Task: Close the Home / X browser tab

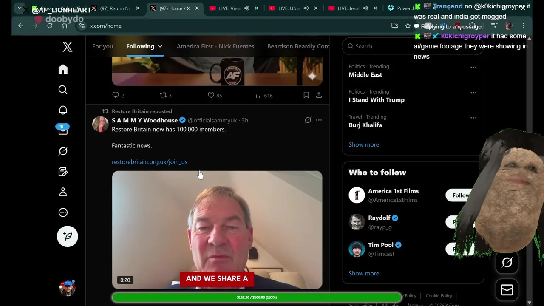Action: tap(197, 8)
